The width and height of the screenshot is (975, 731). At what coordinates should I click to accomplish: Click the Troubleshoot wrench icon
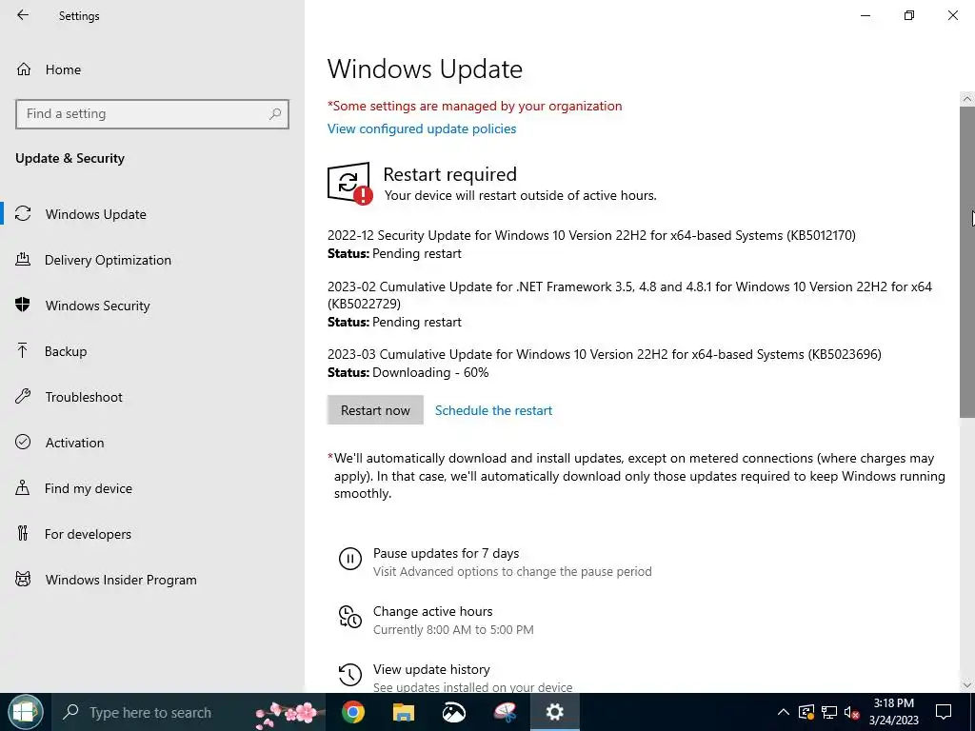pyautogui.click(x=23, y=397)
